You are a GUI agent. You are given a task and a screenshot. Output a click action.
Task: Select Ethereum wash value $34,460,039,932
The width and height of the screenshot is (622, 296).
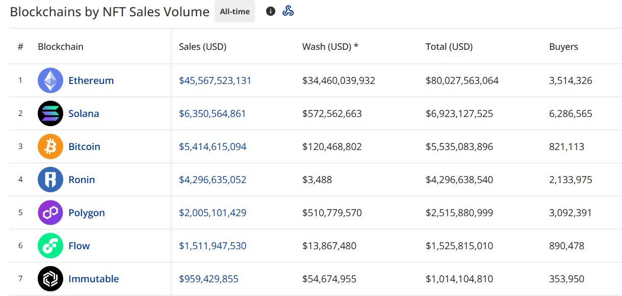pyautogui.click(x=339, y=80)
